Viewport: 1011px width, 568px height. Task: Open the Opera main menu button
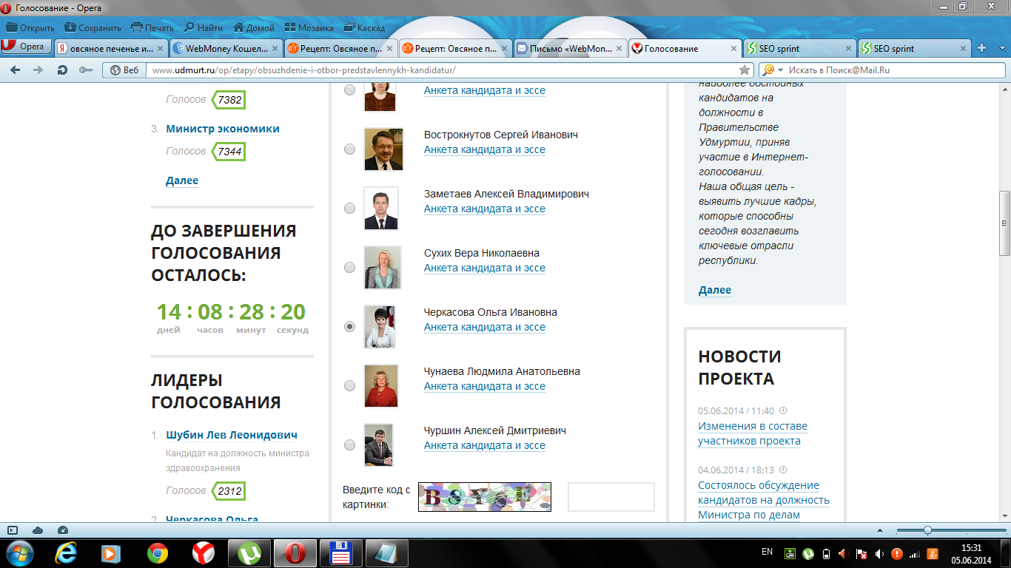point(26,47)
